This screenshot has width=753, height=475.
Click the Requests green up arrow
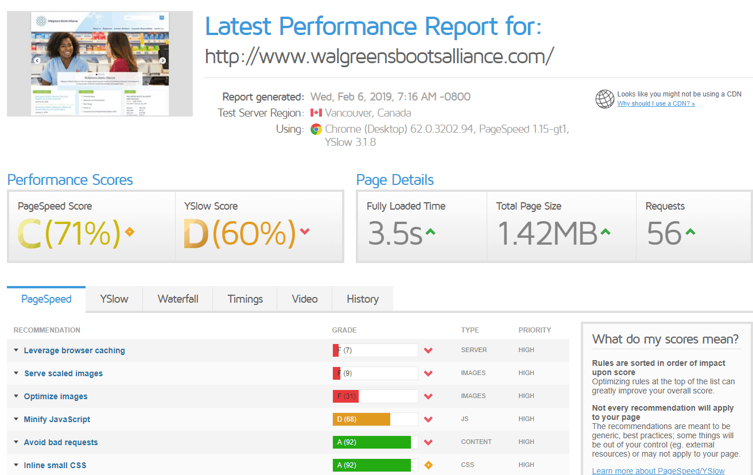pos(690,232)
